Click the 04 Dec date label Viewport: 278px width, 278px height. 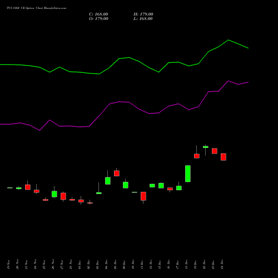(x=106, y=264)
